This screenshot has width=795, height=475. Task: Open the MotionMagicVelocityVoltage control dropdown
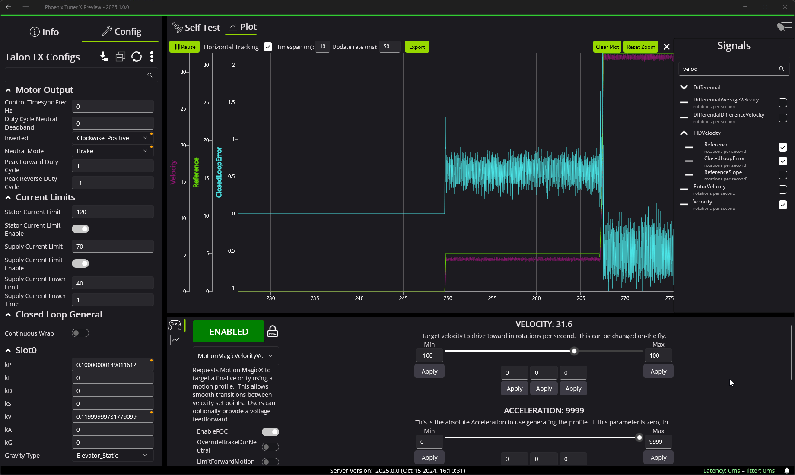(x=235, y=356)
